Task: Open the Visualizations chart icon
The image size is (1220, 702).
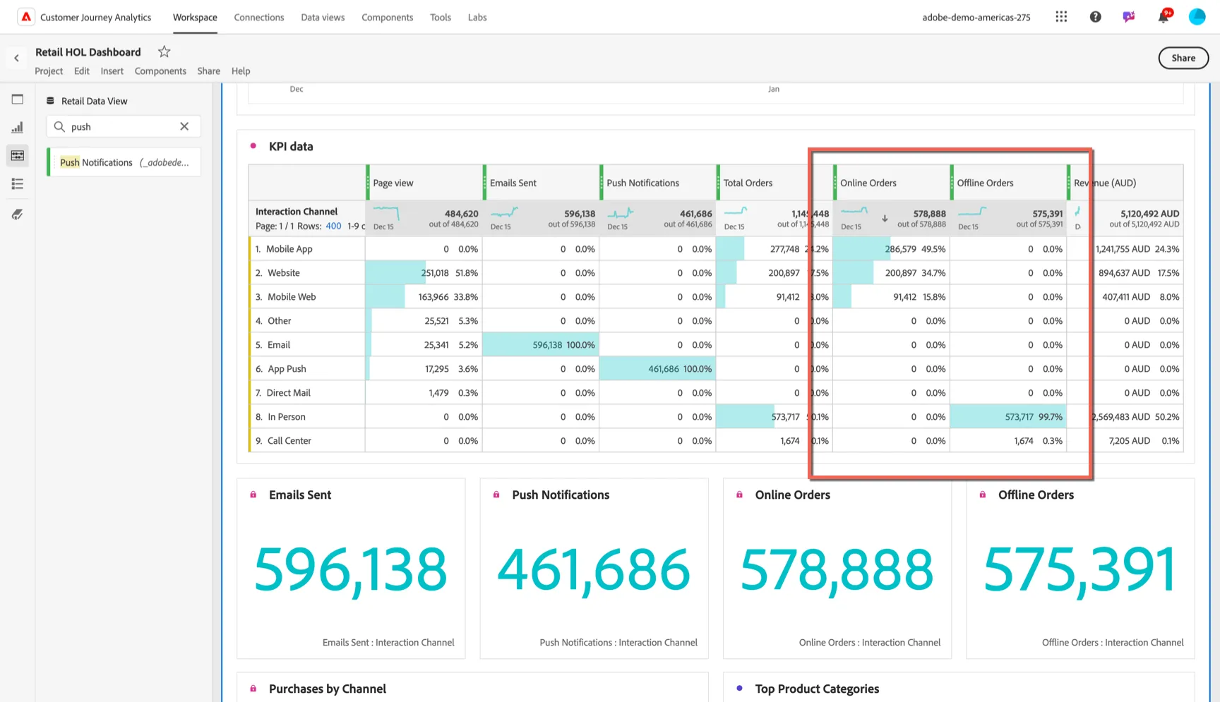Action: pyautogui.click(x=18, y=128)
